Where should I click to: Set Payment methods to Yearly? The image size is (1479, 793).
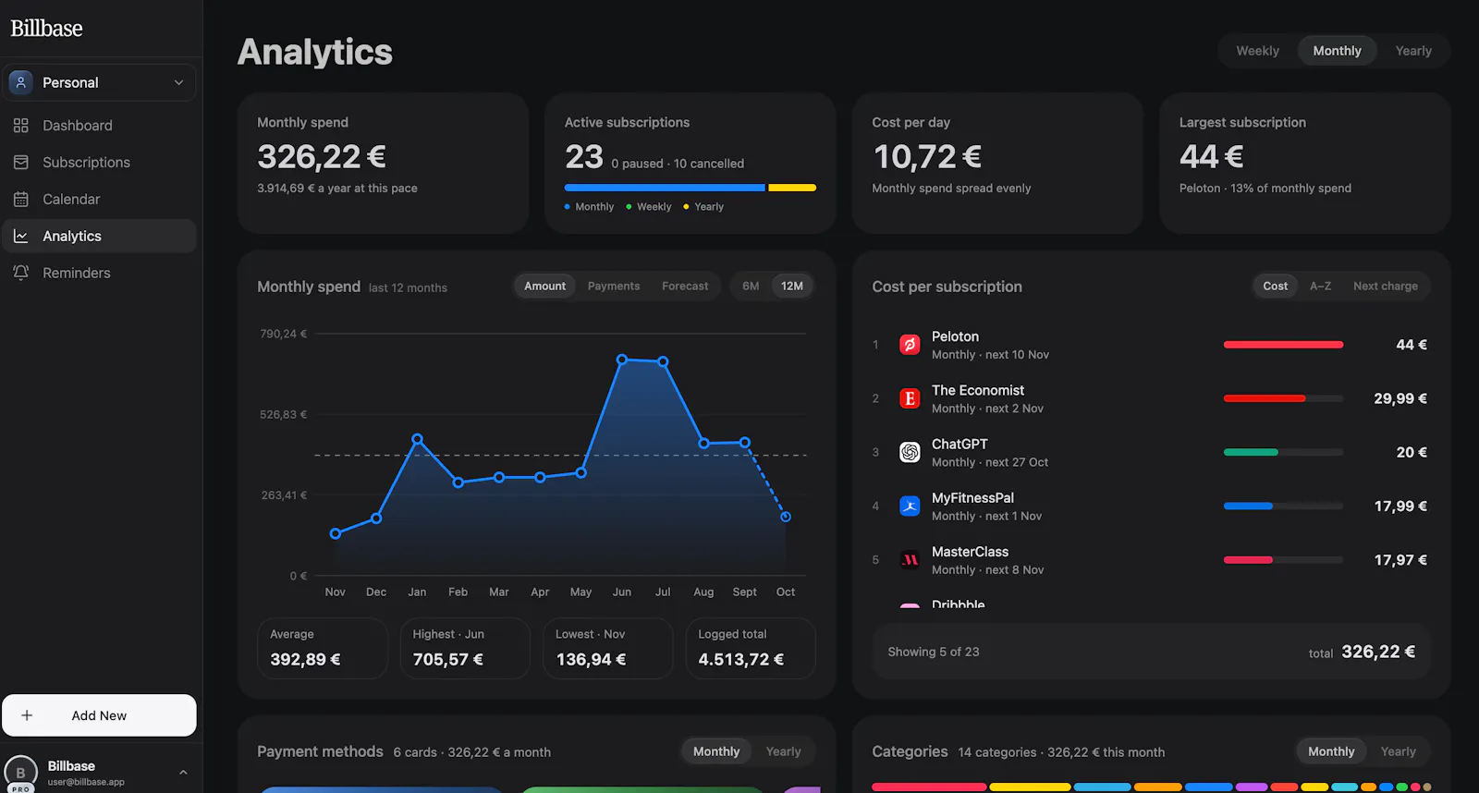pos(783,751)
